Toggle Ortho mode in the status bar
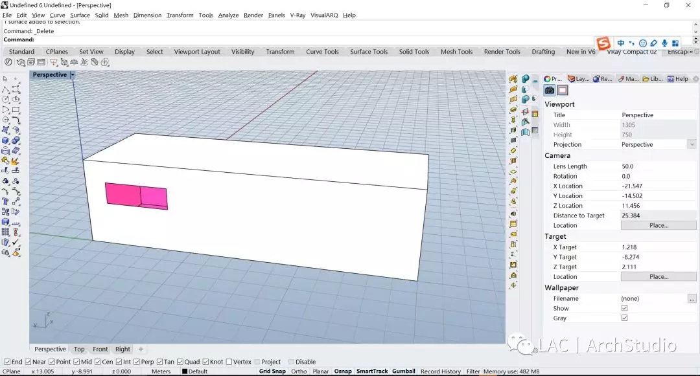700x376 pixels. click(x=299, y=371)
